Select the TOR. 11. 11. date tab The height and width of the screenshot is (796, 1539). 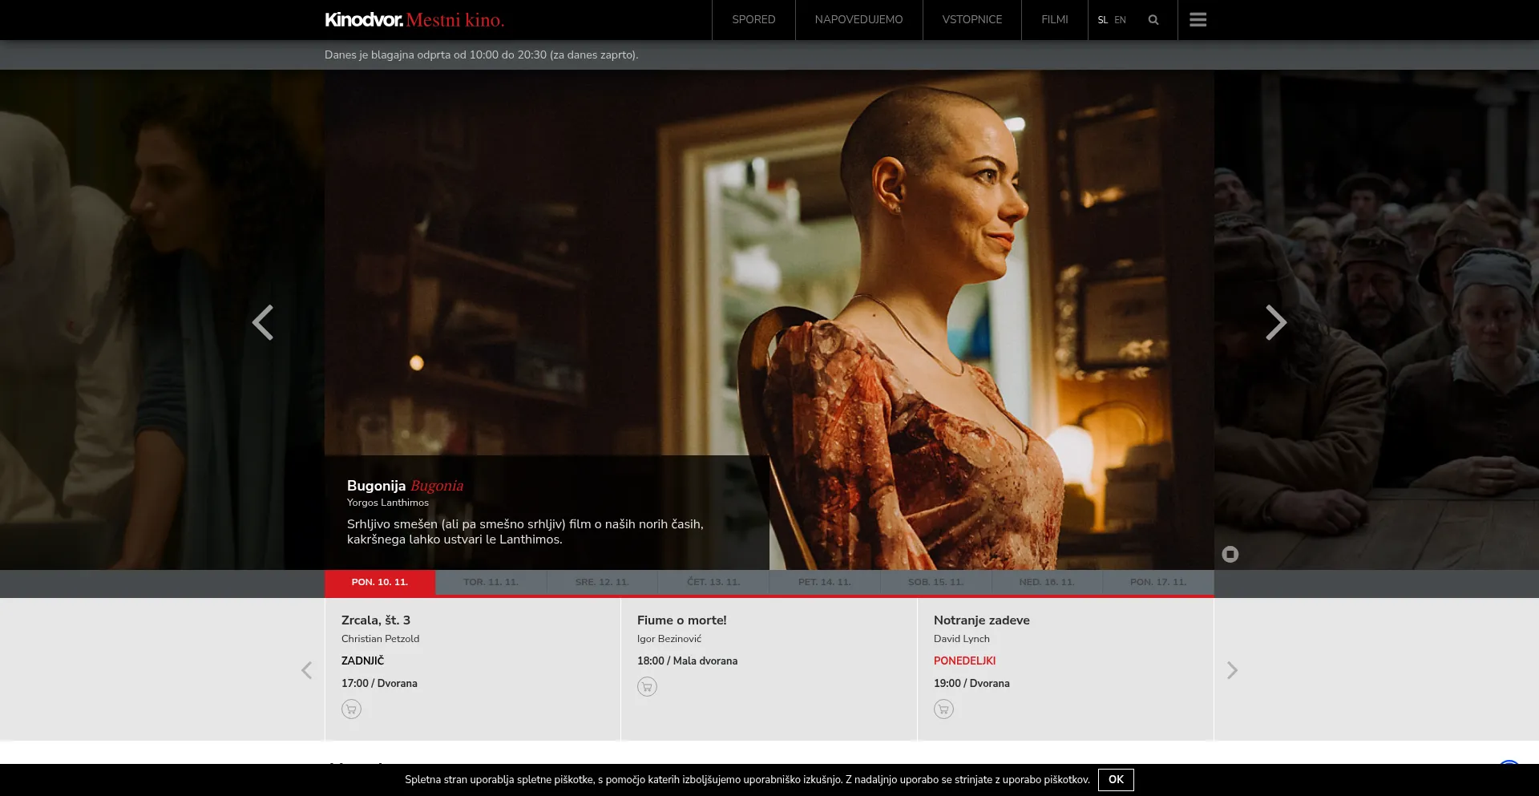pos(491,582)
